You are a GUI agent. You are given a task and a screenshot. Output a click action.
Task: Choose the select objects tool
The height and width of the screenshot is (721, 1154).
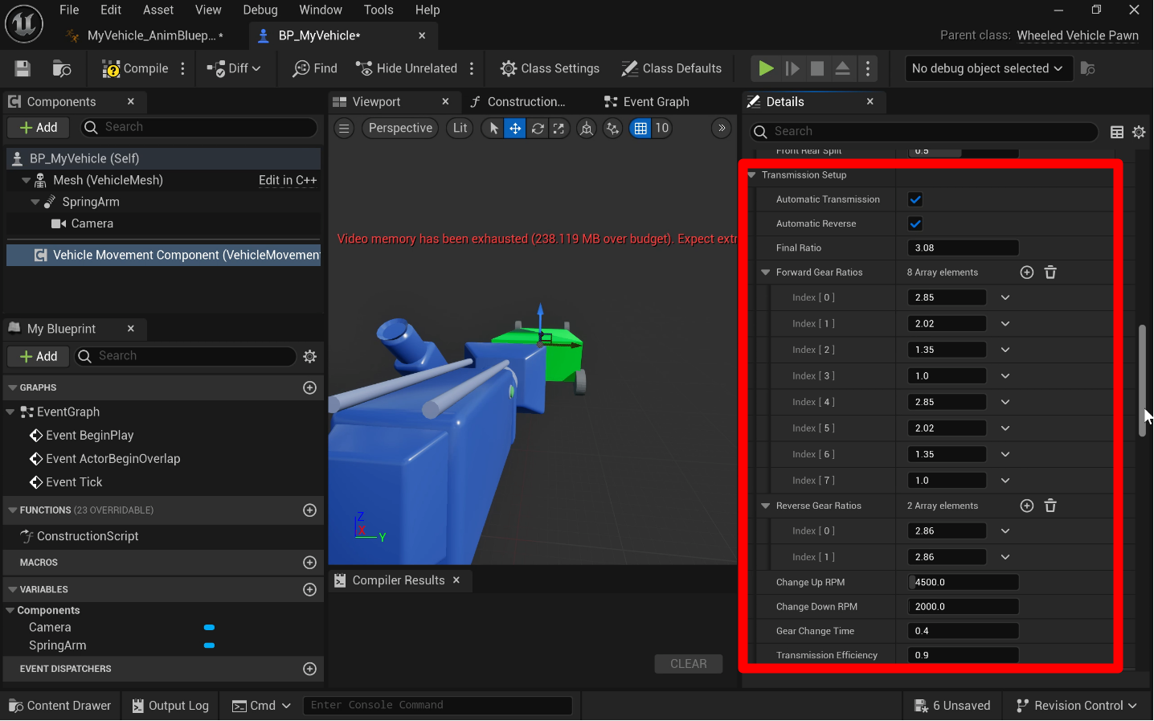click(493, 129)
